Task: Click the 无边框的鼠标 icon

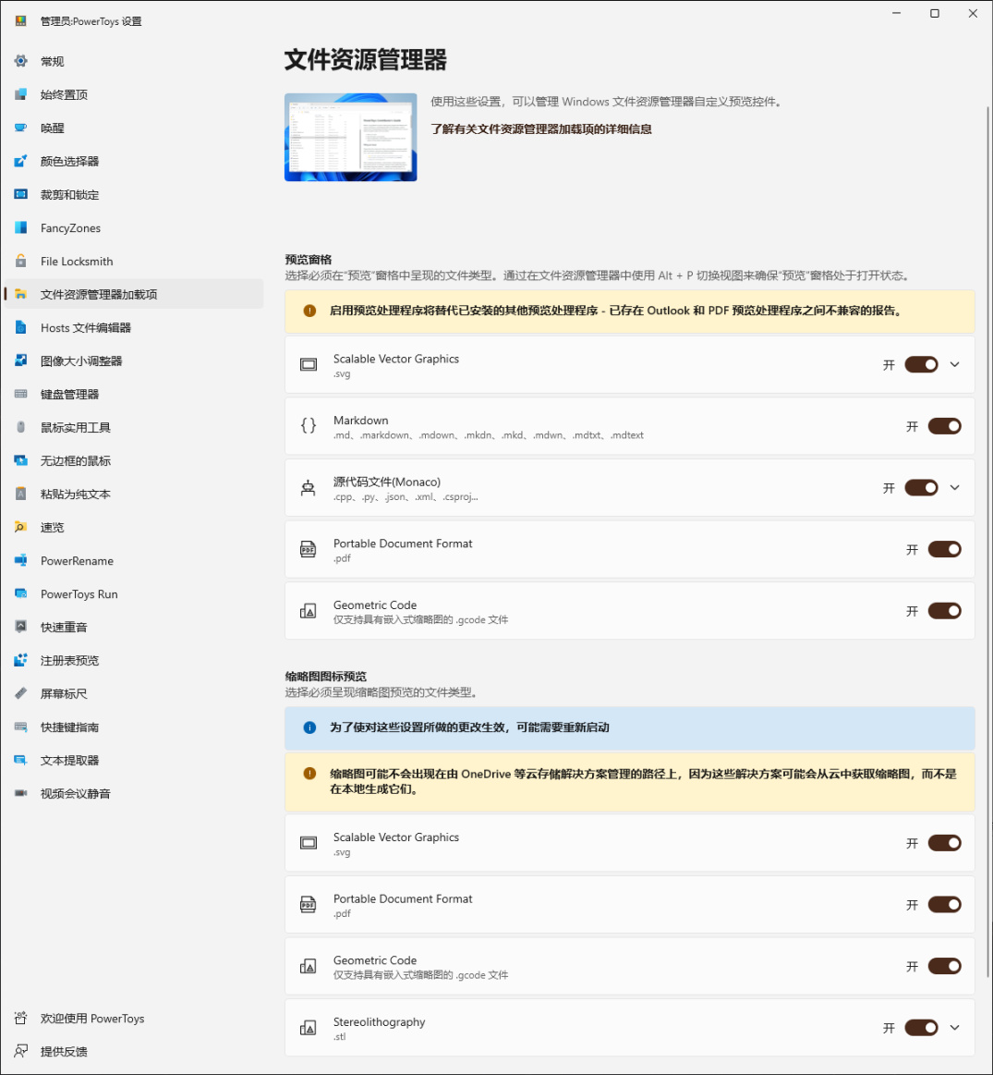Action: point(20,460)
